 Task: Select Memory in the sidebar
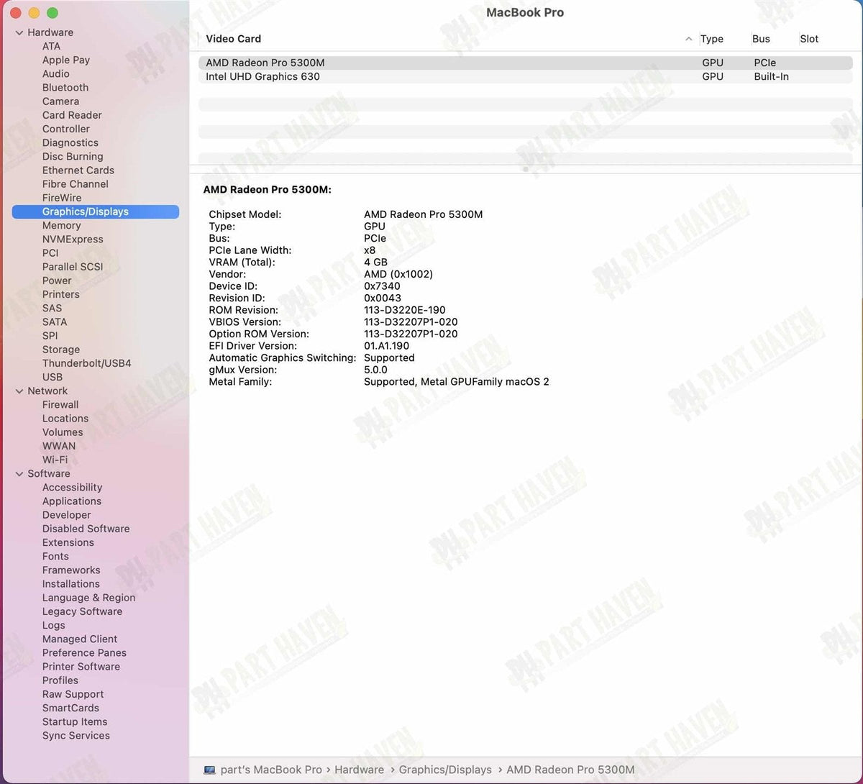(x=61, y=225)
